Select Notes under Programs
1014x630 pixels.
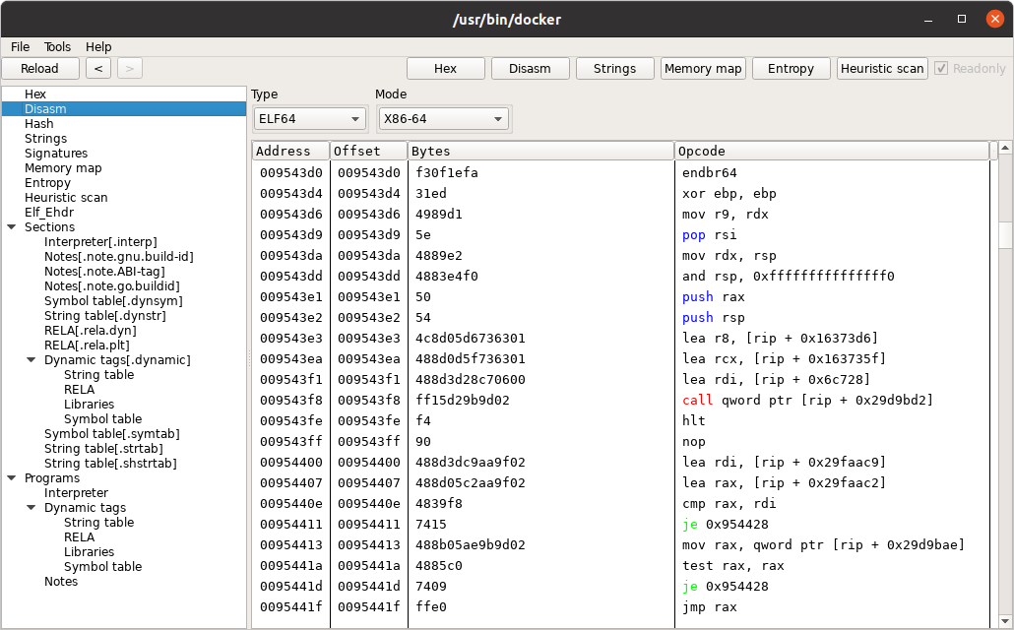pyautogui.click(x=61, y=582)
